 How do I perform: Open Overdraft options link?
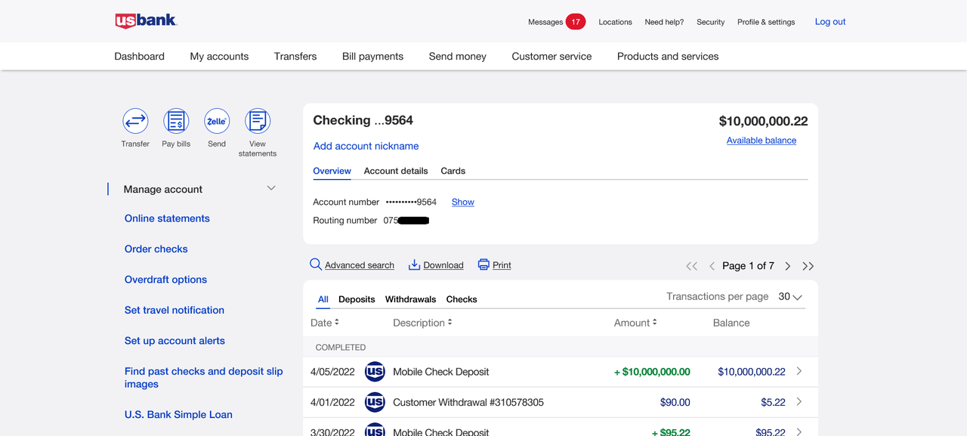click(165, 280)
